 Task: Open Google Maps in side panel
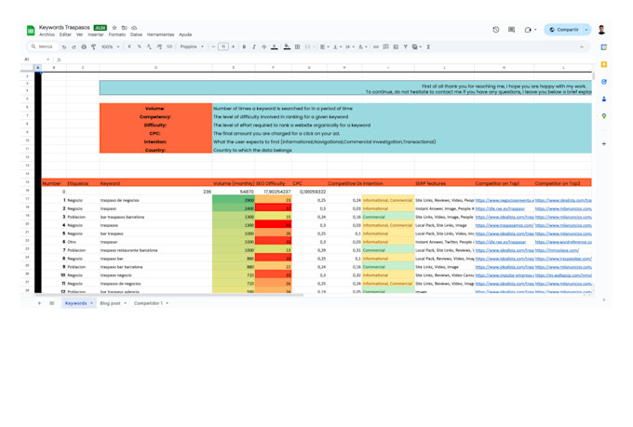[604, 116]
